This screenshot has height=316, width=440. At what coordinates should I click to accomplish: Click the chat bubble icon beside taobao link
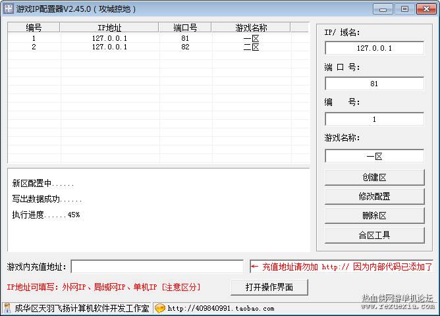pos(160,309)
